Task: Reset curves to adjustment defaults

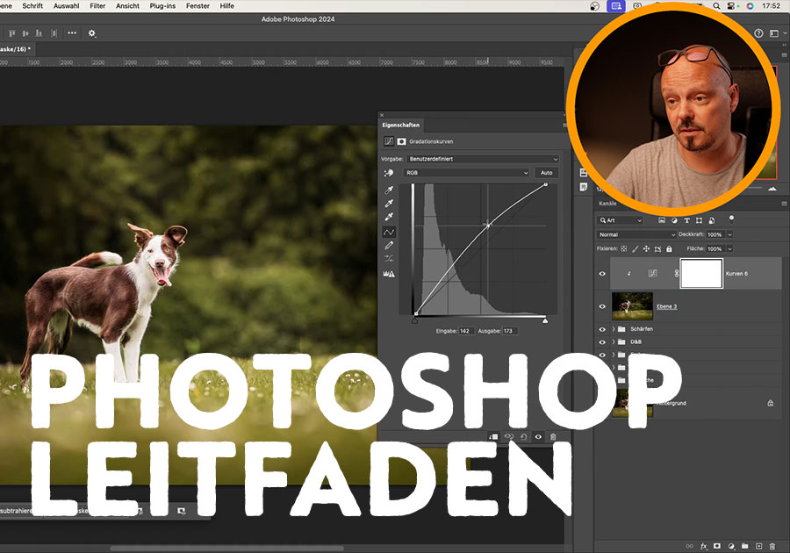Action: pos(523,436)
